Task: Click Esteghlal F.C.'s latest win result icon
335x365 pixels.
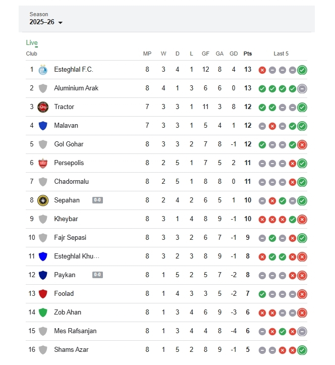Action: coord(302,70)
